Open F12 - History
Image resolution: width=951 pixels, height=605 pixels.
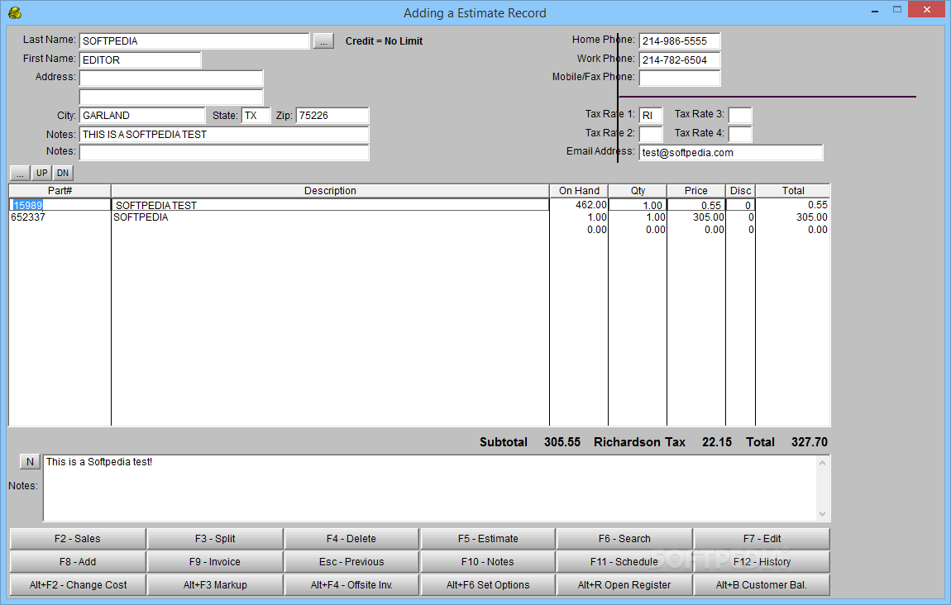(762, 562)
